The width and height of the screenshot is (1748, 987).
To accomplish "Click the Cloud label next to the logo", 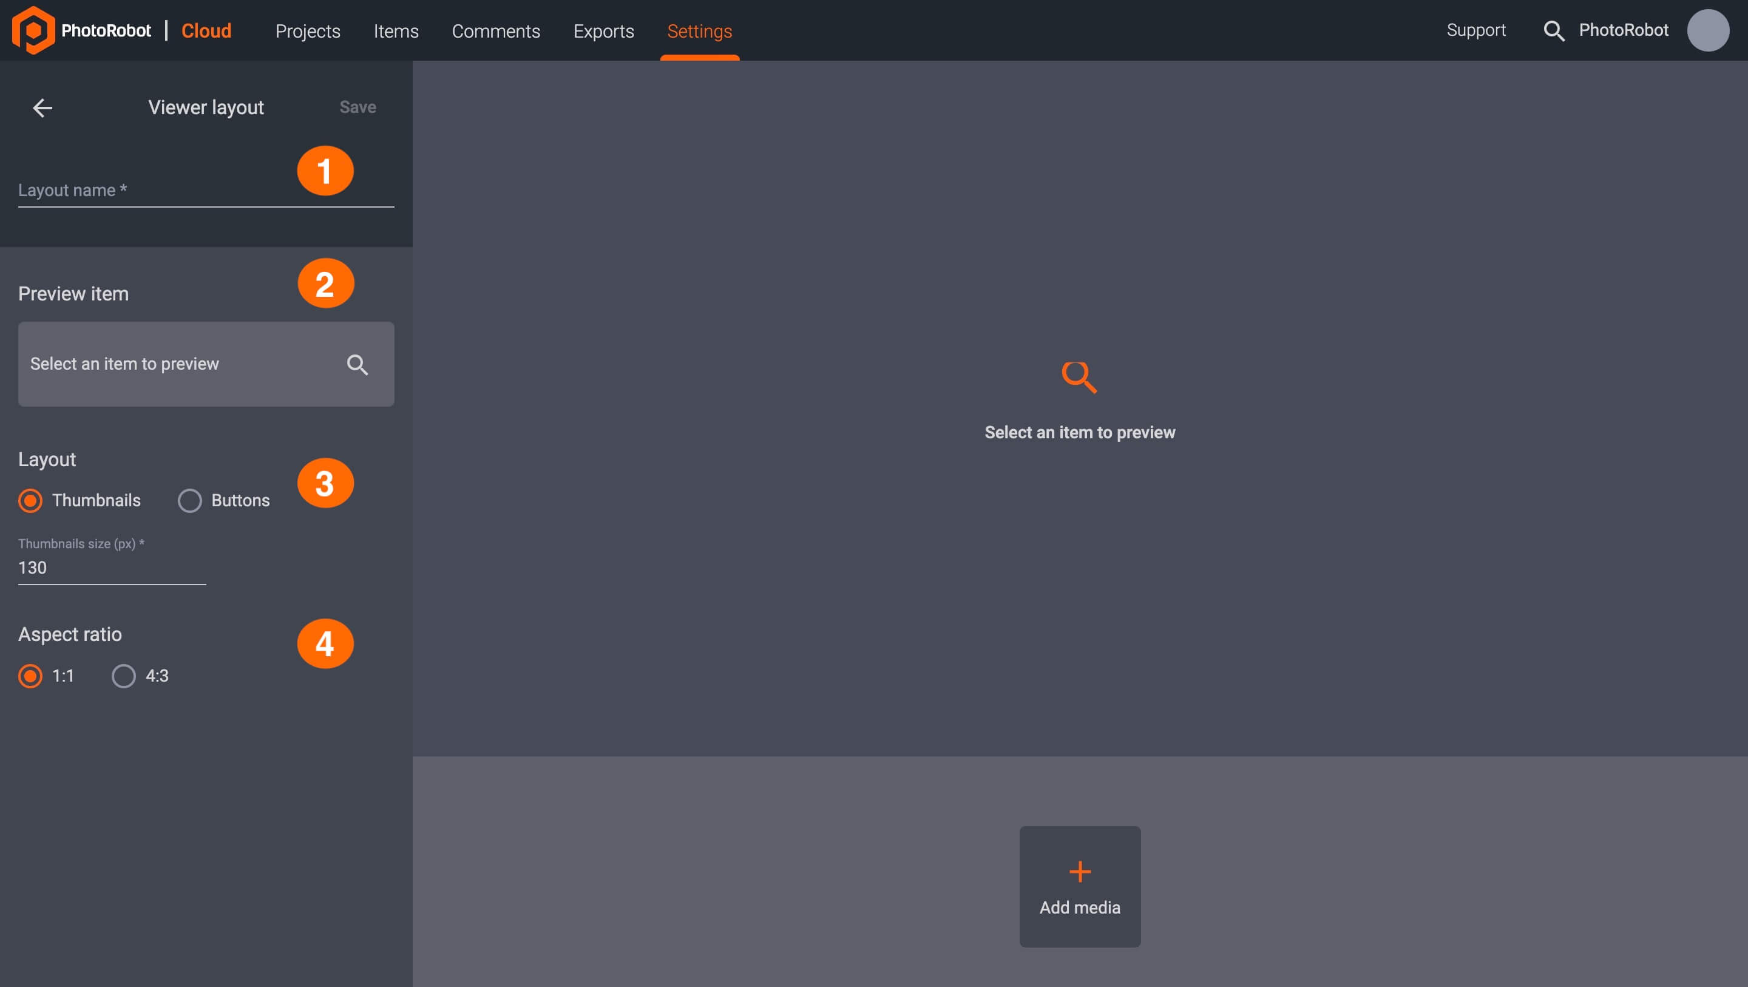I will point(206,30).
